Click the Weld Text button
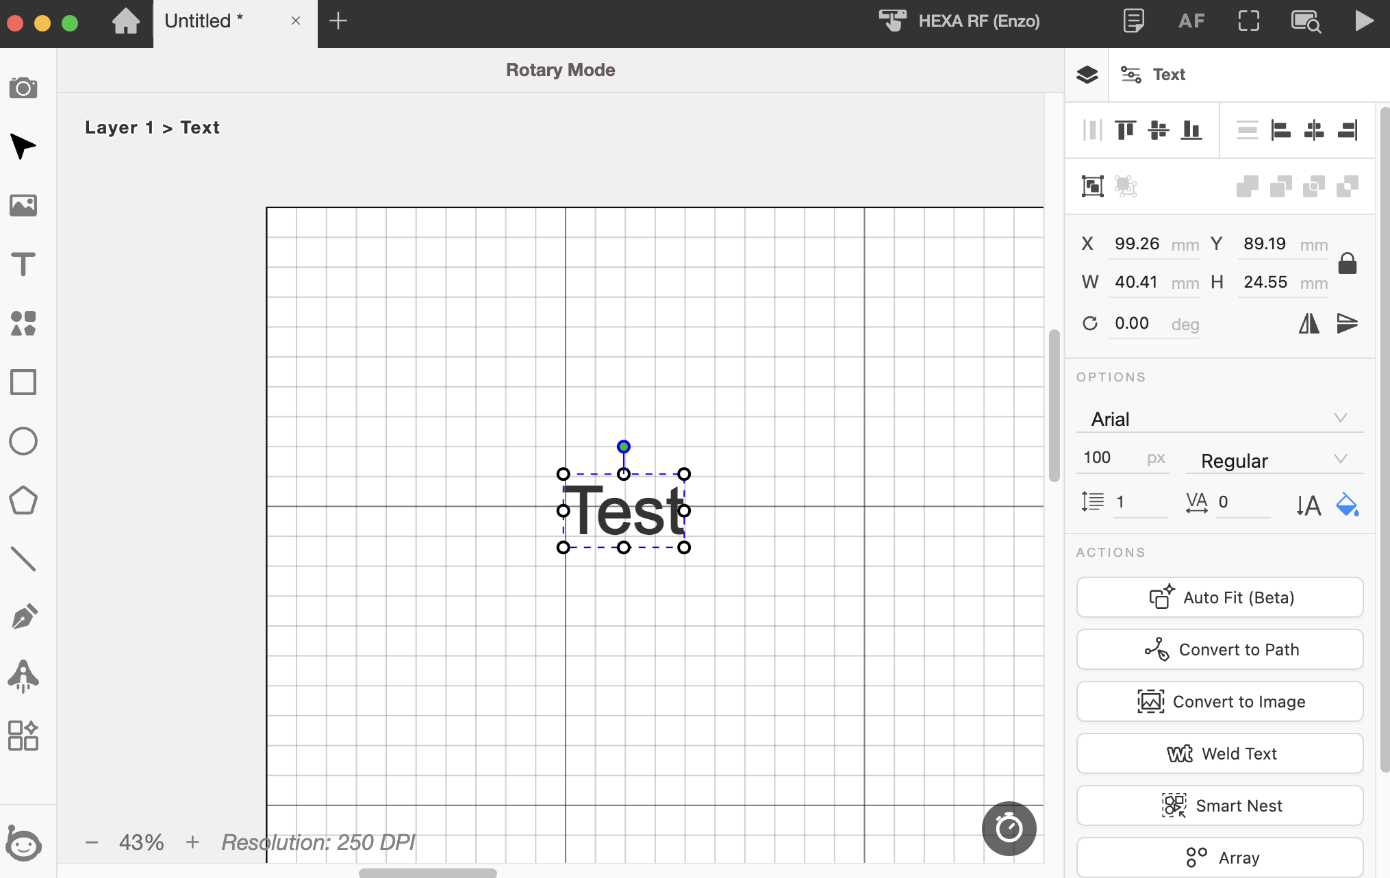Screen dimensions: 1390x878 click(x=1220, y=753)
